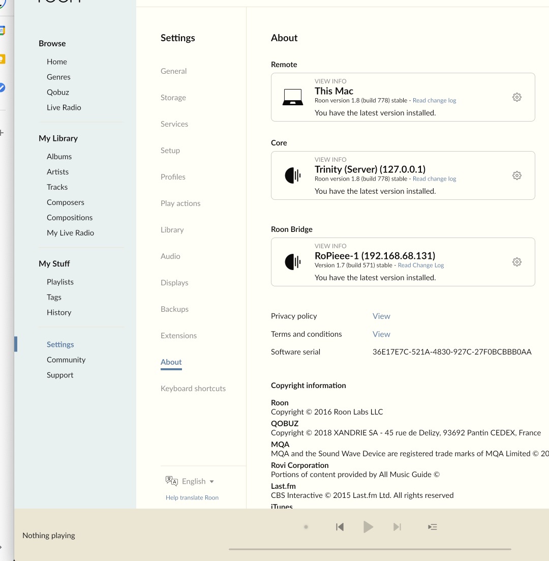Open Tracks in My Library
Image resolution: width=549 pixels, height=561 pixels.
(57, 187)
